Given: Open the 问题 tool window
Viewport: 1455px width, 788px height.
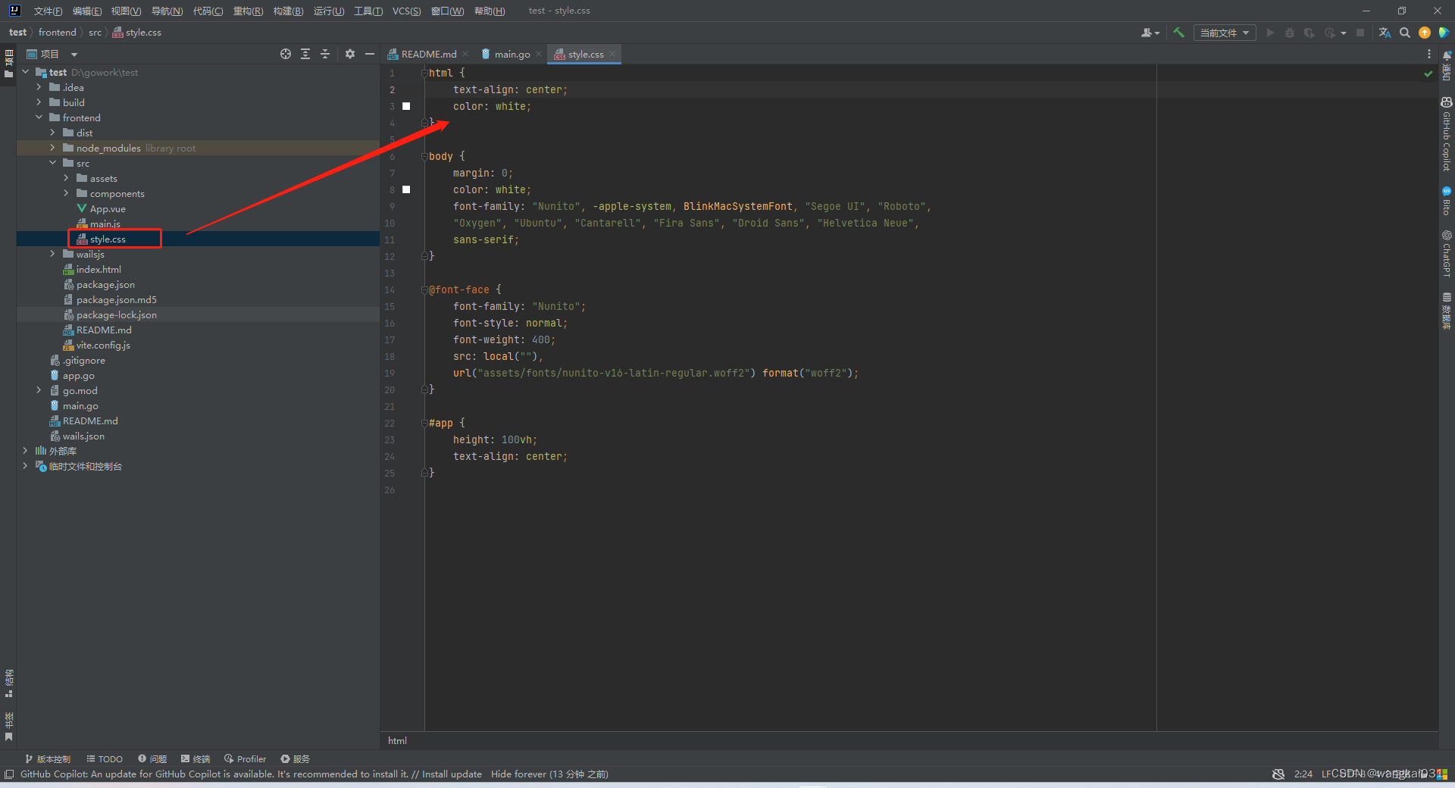Looking at the screenshot, I should point(152,758).
